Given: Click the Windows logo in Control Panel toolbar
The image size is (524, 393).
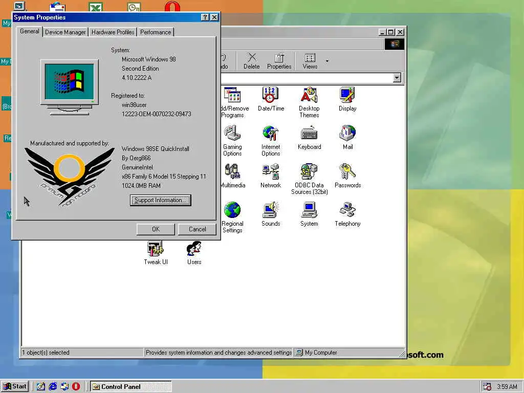Looking at the screenshot, I should tap(395, 44).
